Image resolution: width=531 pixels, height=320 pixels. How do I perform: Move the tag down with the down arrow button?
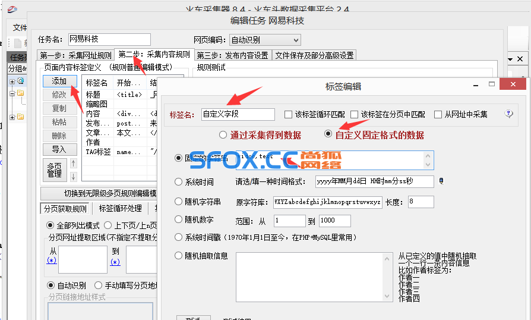click(x=74, y=177)
